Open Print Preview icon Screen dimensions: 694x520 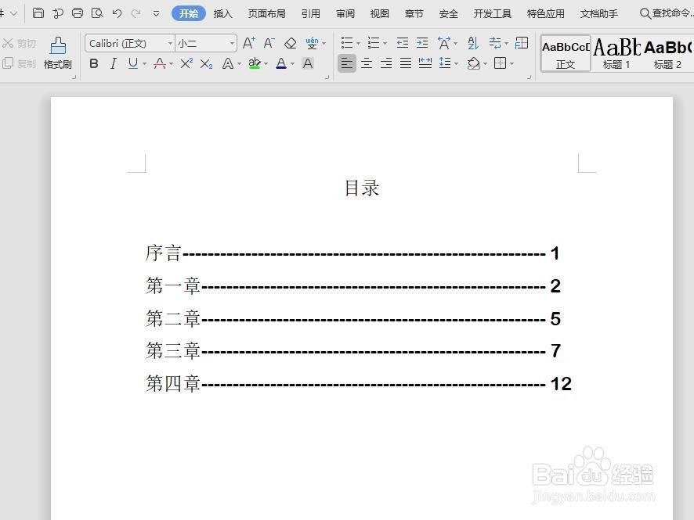click(97, 13)
